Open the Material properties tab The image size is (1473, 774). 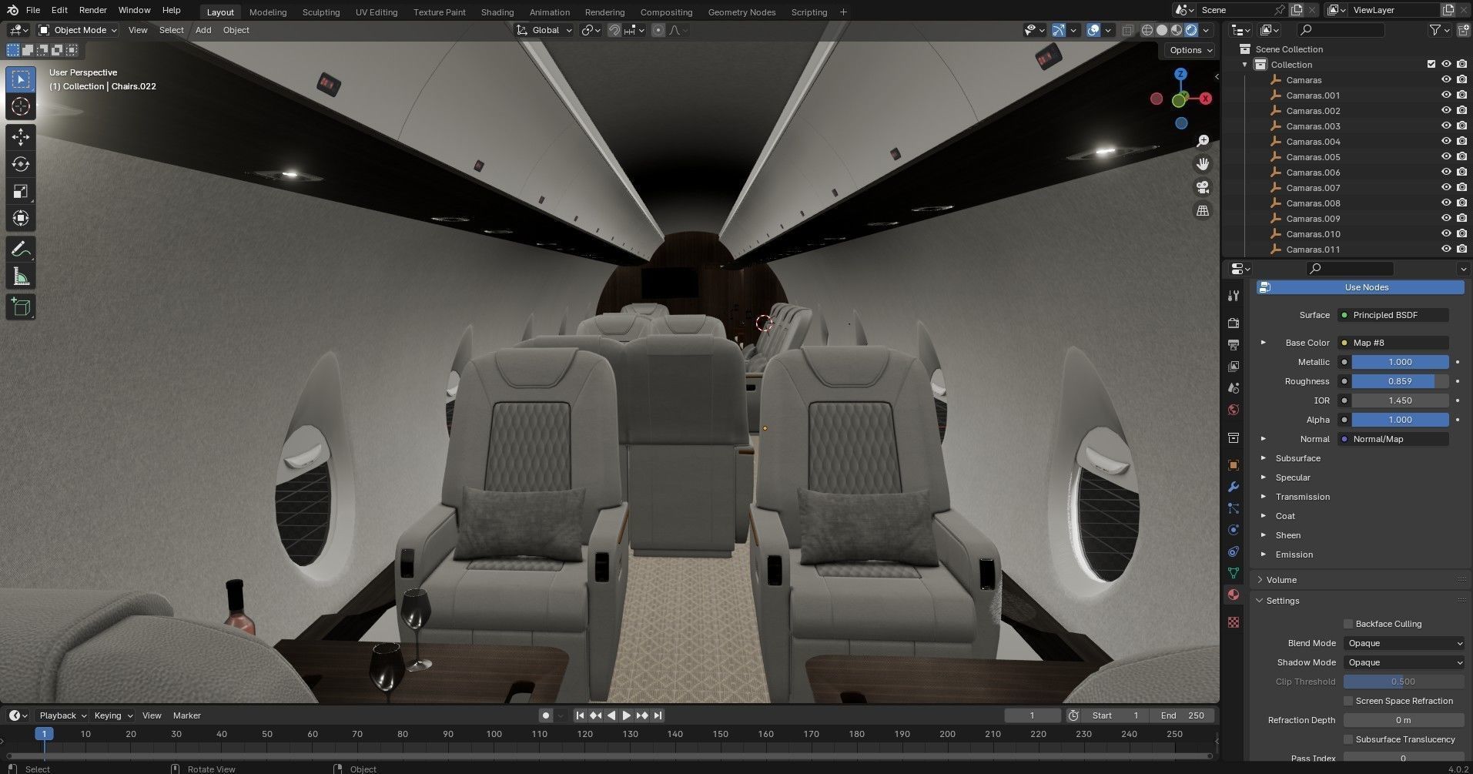point(1234,595)
